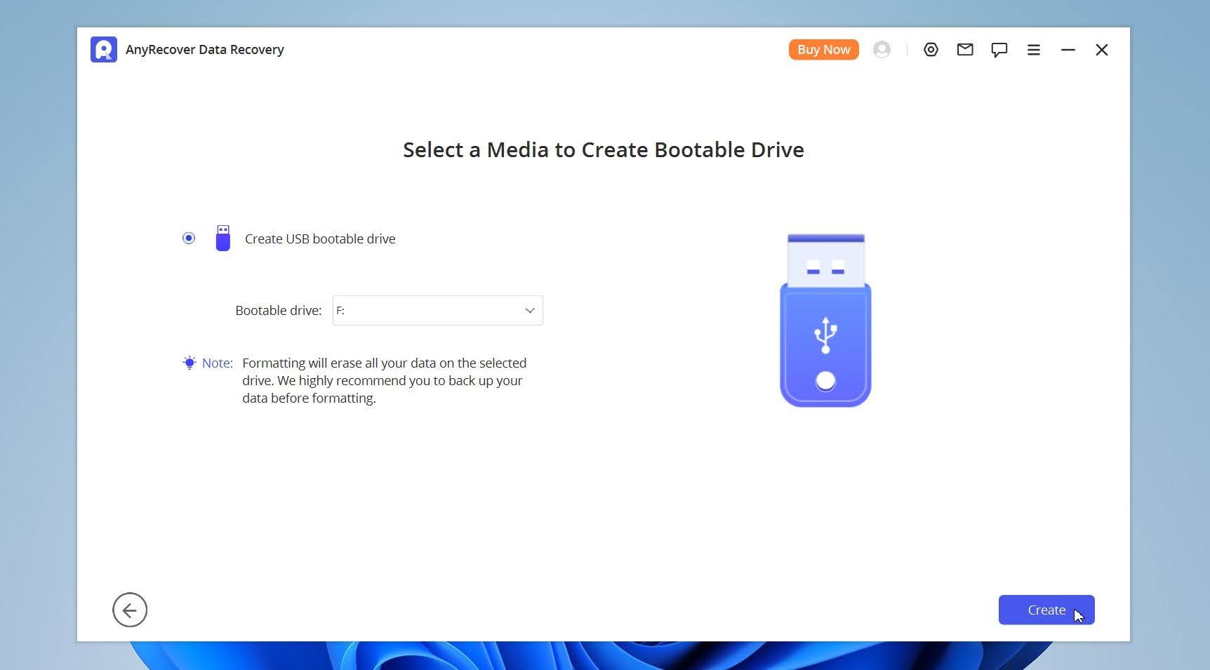Open the hamburger menu icon
The height and width of the screenshot is (670, 1210).
[x=1034, y=50]
